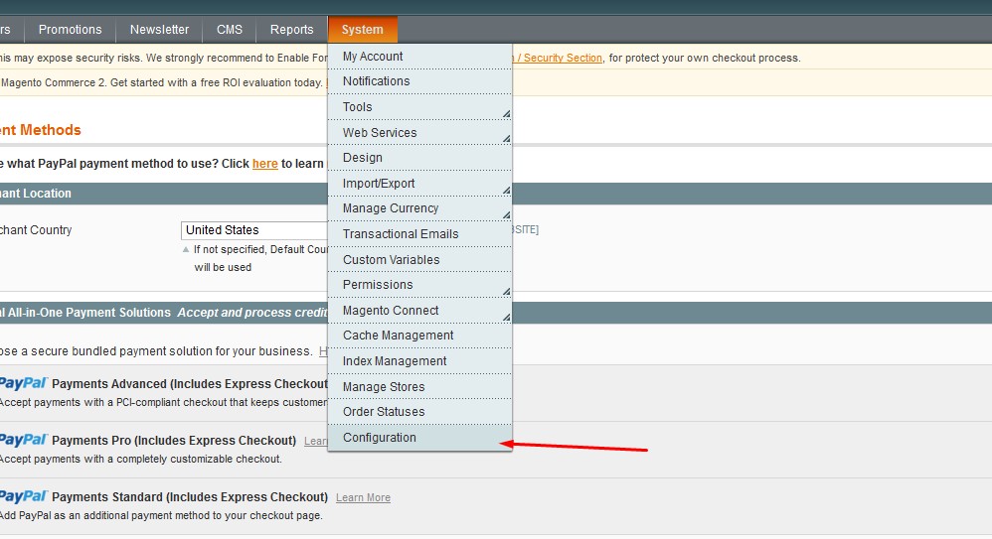The image size is (992, 539).
Task: Click PayPal logo beside Payments Standard
Action: coord(23,496)
